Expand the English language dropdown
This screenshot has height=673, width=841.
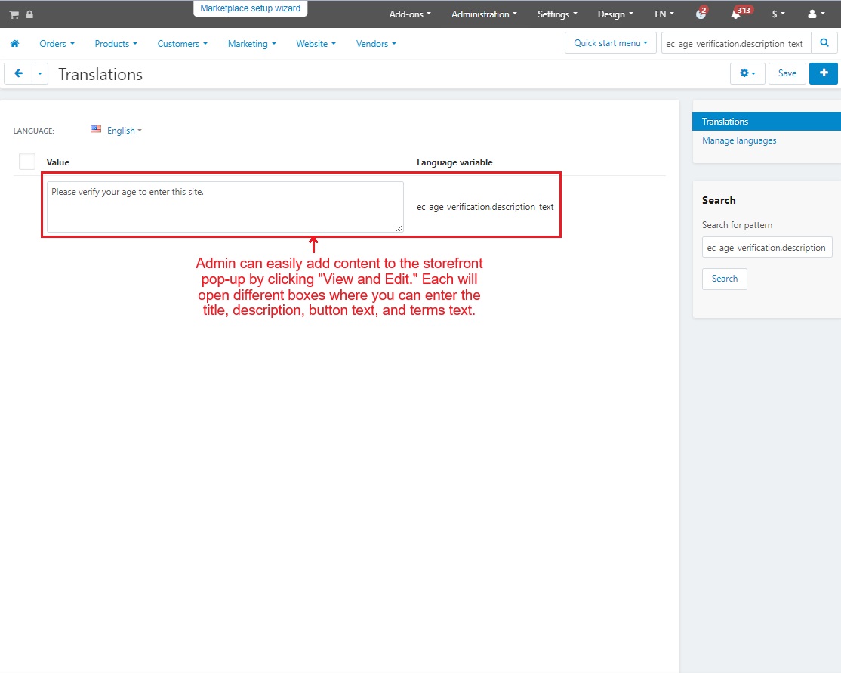click(x=117, y=130)
